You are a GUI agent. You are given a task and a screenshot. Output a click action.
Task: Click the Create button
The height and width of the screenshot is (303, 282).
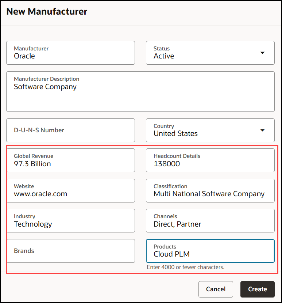(x=257, y=289)
